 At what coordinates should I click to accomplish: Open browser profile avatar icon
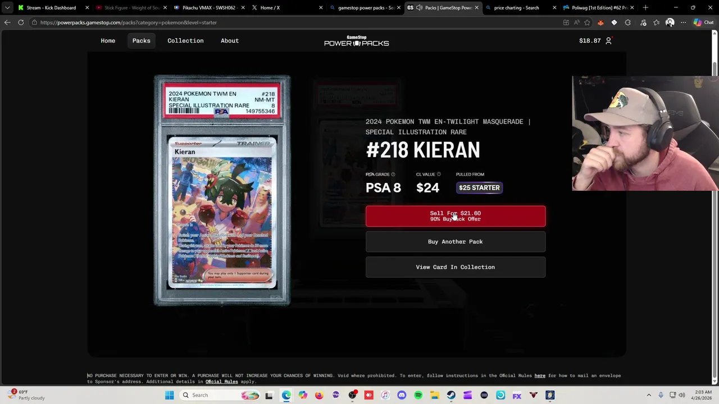point(670,22)
